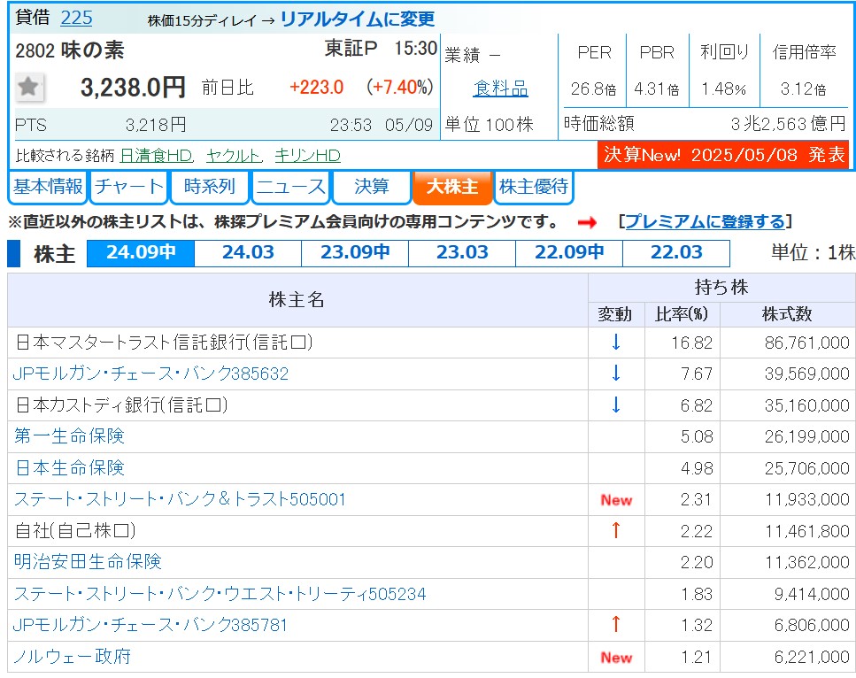
Task: Click the 比率(%) column header
Action: click(682, 314)
